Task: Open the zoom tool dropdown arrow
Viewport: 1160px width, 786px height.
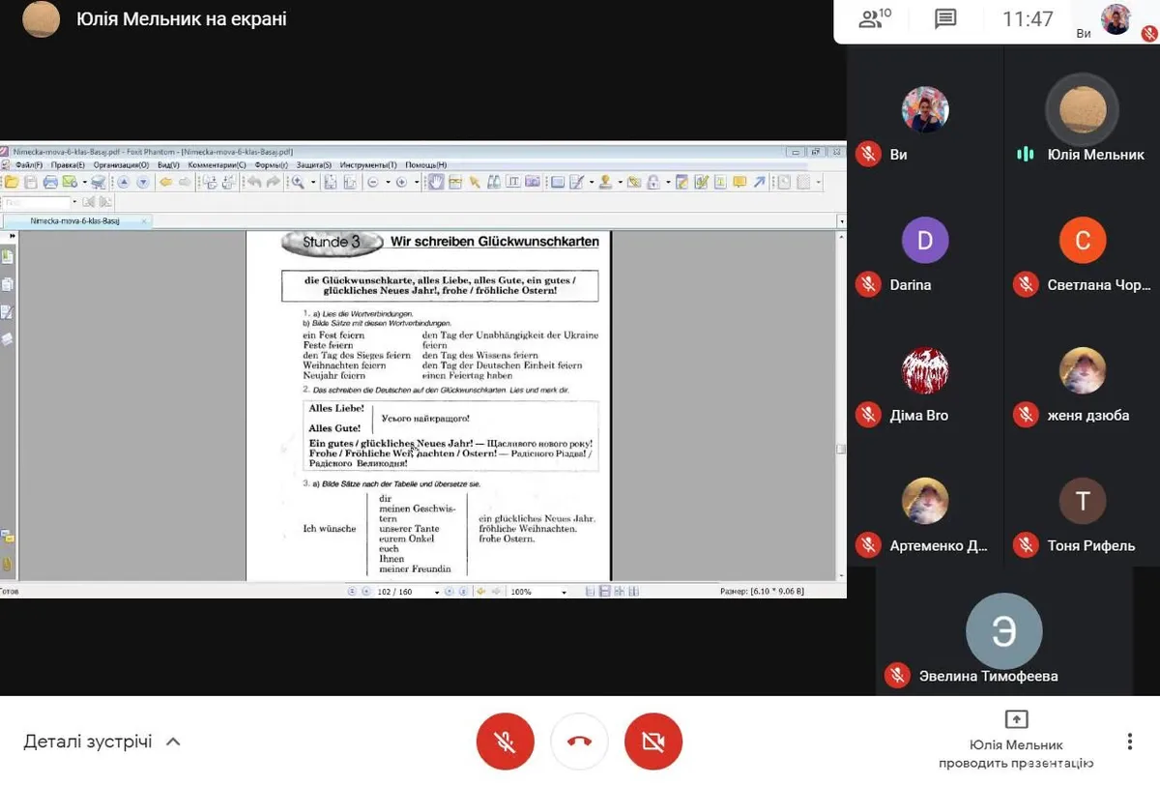Action: pos(313,182)
